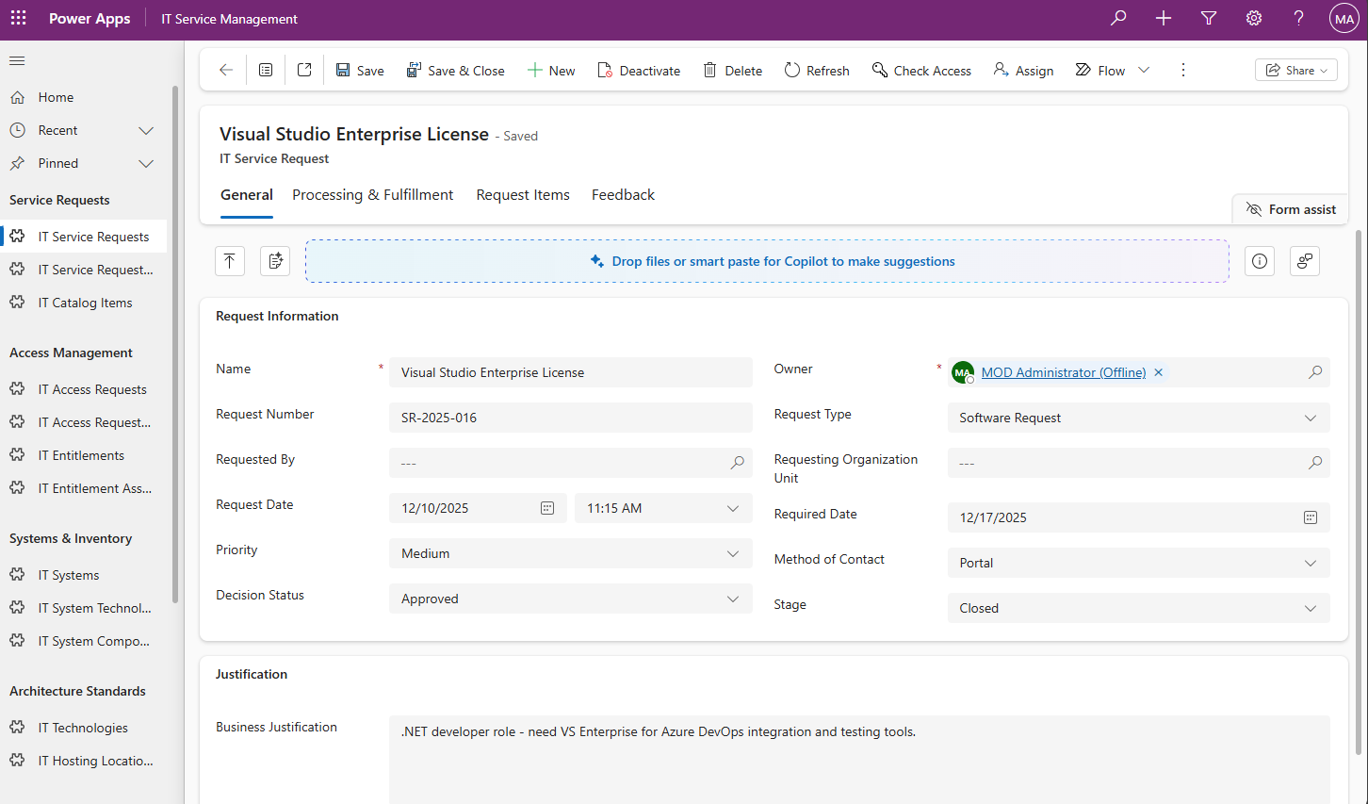Click the Save button
The width and height of the screenshot is (1368, 804).
click(360, 70)
